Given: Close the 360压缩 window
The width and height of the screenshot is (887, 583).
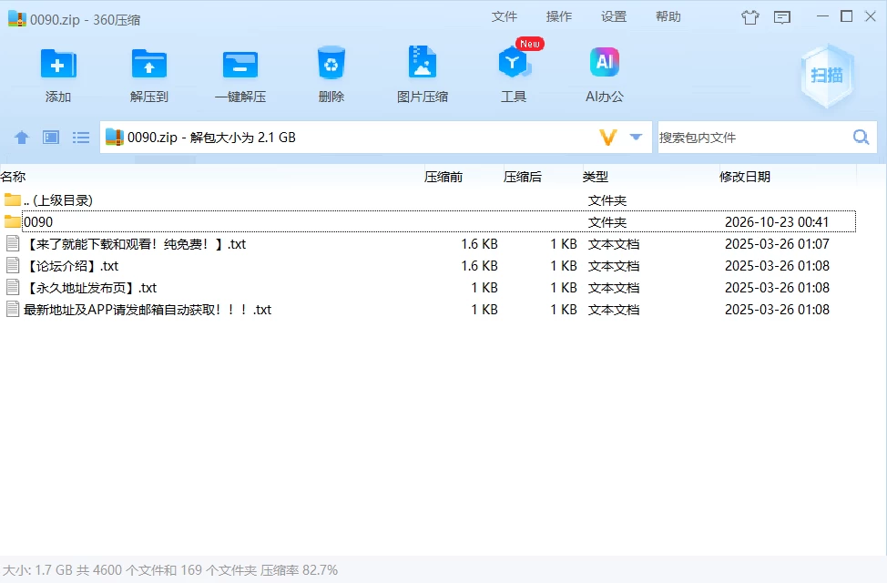Looking at the screenshot, I should (x=871, y=16).
